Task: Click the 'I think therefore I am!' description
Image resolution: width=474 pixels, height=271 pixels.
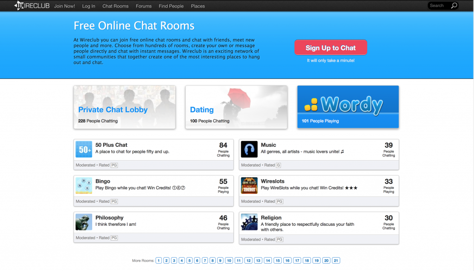Action: [x=116, y=224]
